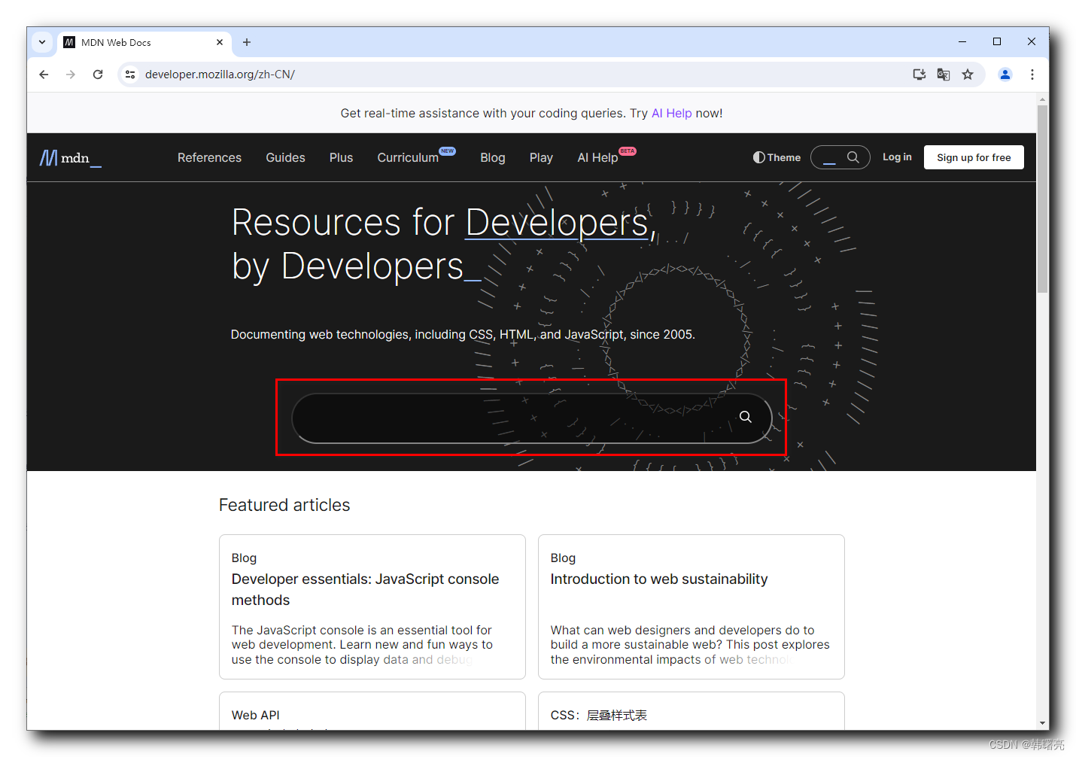
Task: Bookmark this page with star icon
Action: [968, 74]
